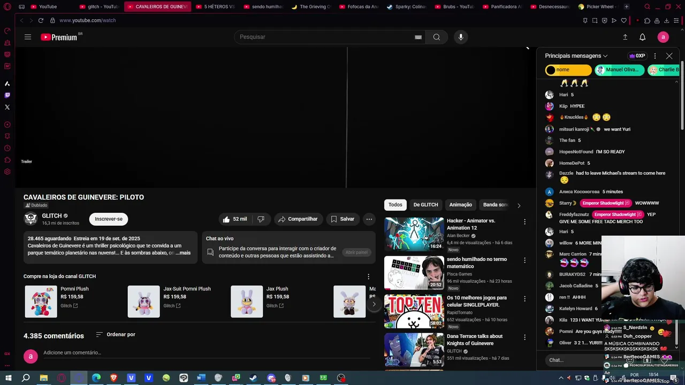Open the upload/create button in header
The image size is (685, 385).
pyautogui.click(x=625, y=37)
